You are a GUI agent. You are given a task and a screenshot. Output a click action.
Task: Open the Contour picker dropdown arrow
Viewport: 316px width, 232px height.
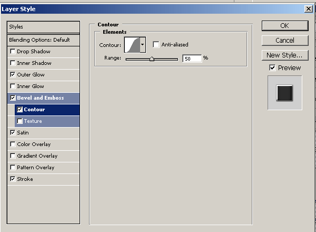click(142, 45)
